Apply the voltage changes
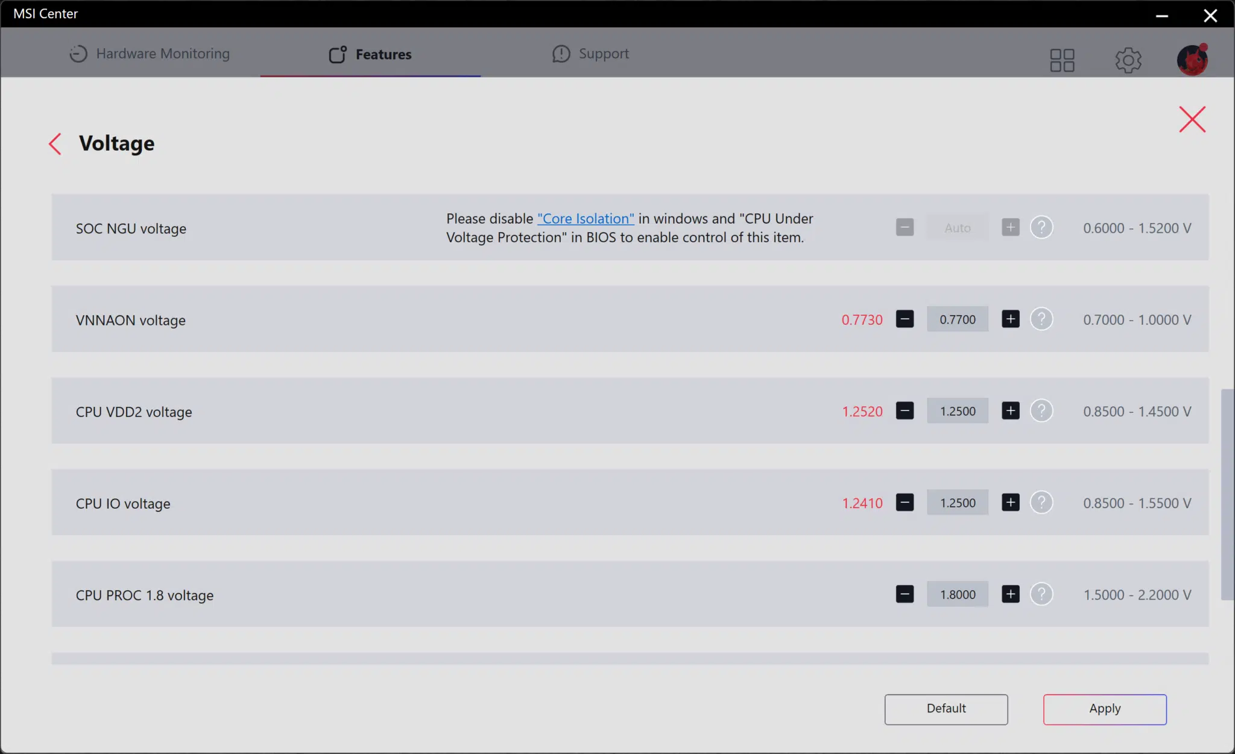The width and height of the screenshot is (1235, 754). (x=1105, y=709)
